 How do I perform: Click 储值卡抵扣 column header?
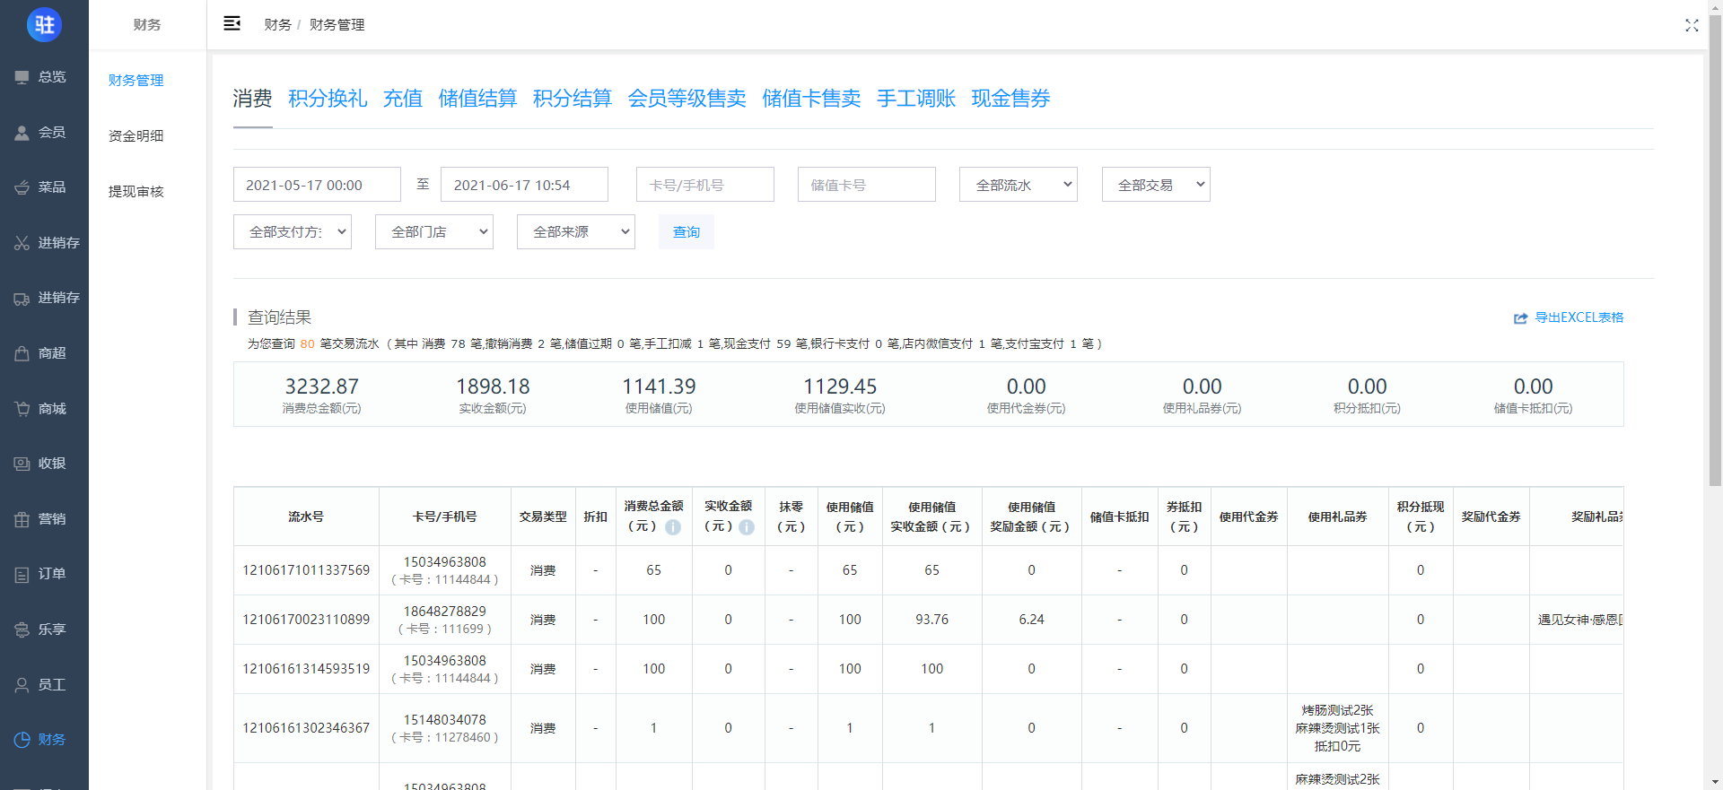(1119, 517)
